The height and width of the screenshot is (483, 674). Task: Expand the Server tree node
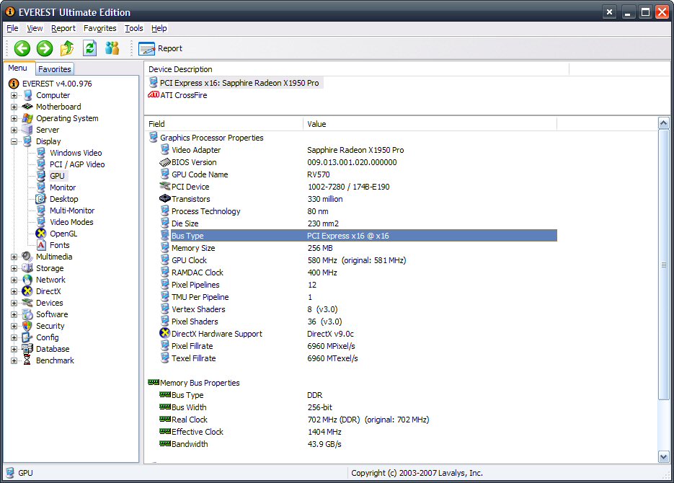coord(14,130)
